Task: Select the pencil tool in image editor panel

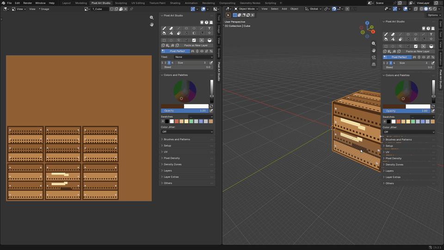Action: [x=164, y=28]
